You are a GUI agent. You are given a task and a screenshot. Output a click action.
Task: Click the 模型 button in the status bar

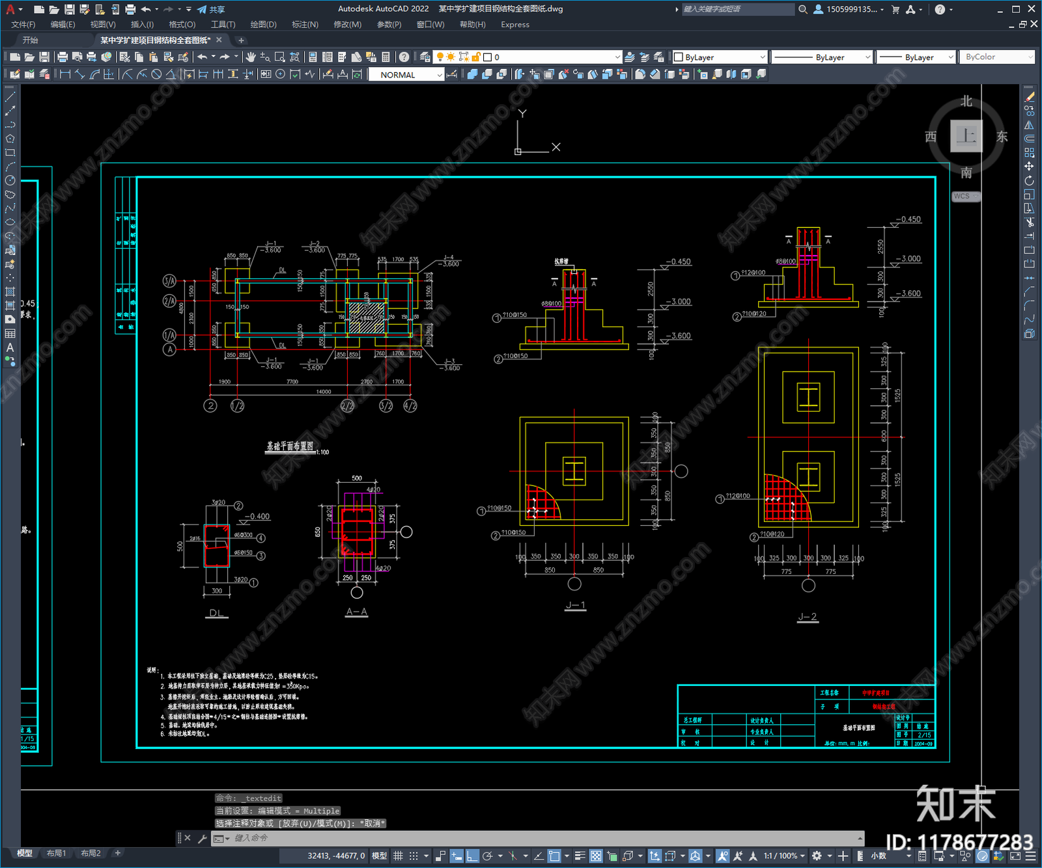coord(379,856)
